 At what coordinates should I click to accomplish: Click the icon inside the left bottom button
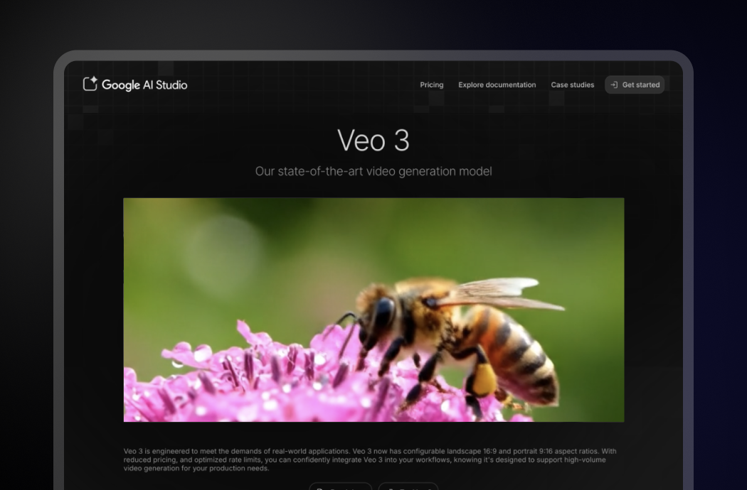point(320,488)
